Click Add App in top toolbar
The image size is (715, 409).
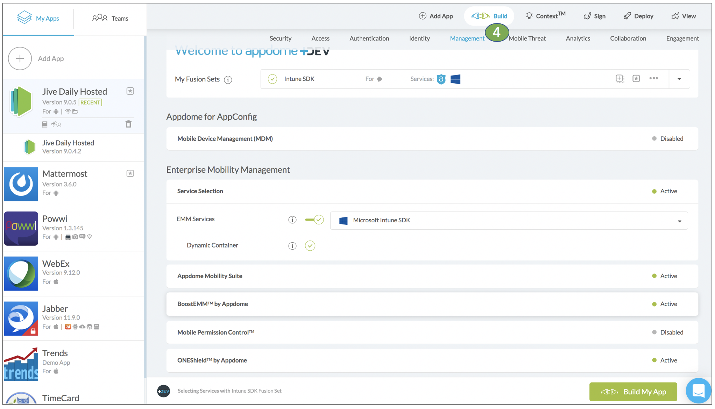pyautogui.click(x=436, y=16)
